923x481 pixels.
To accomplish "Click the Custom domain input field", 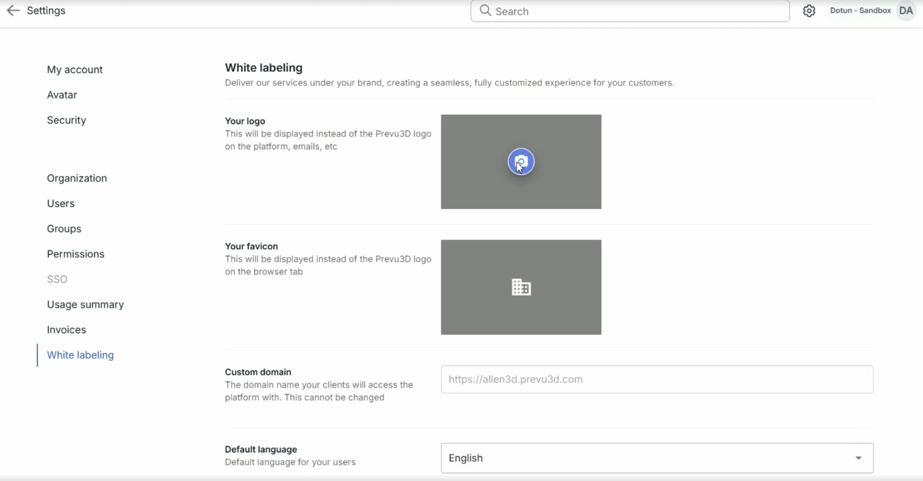I will click(x=657, y=379).
